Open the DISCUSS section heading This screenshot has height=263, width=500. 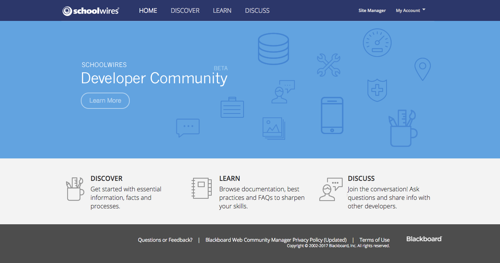[x=361, y=179]
